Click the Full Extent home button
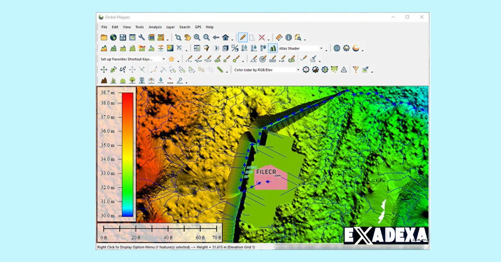The width and height of the screenshot is (501, 262). click(225, 37)
